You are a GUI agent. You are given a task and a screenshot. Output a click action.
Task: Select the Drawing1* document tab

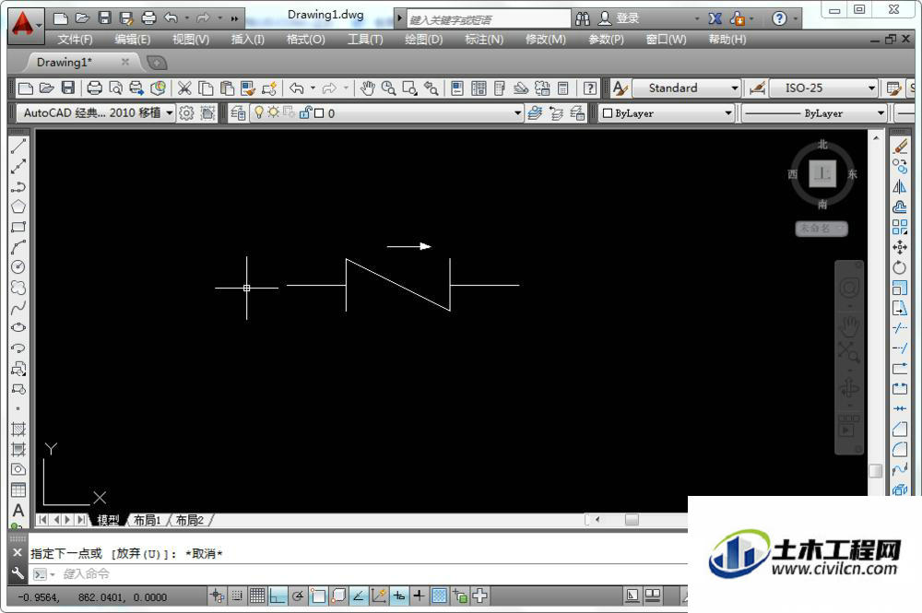(x=80, y=62)
